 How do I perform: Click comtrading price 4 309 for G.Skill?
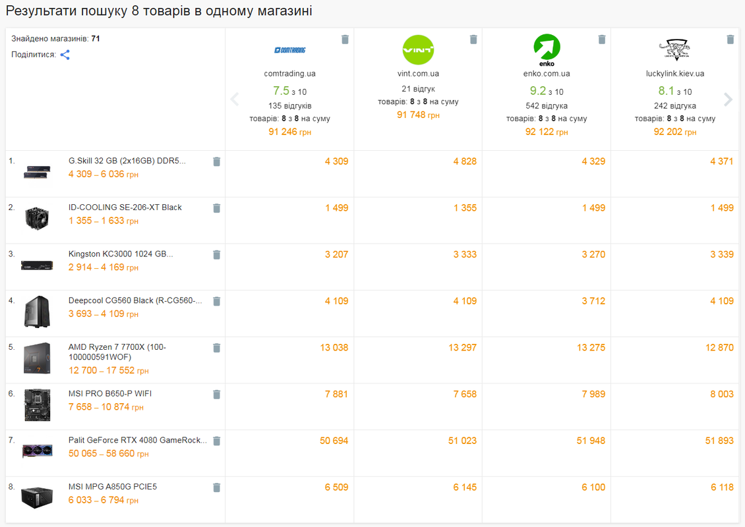[336, 161]
